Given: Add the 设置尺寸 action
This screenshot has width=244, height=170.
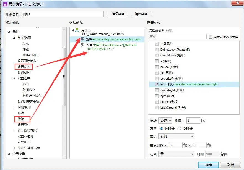Looking at the screenshot, I should tap(24, 125).
